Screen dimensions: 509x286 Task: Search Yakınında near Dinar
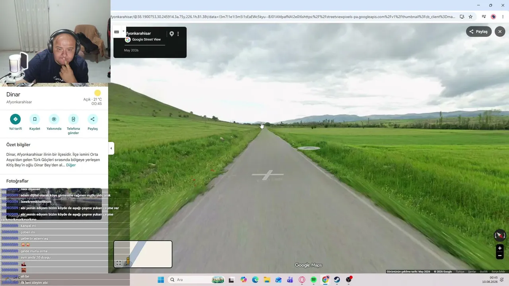[54, 119]
